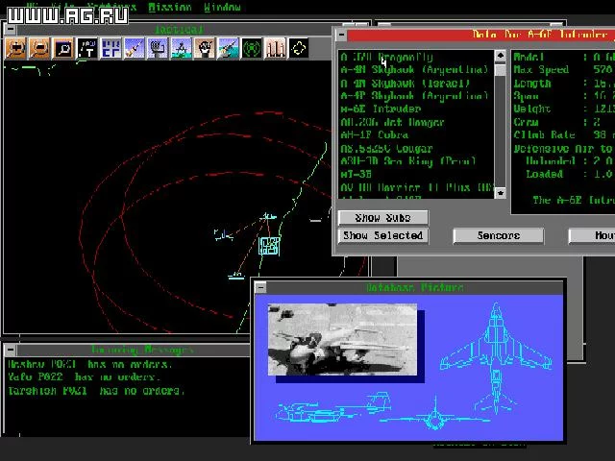
Task: Click the zoom-in magnifier toolbar icon
Action: (x=15, y=49)
